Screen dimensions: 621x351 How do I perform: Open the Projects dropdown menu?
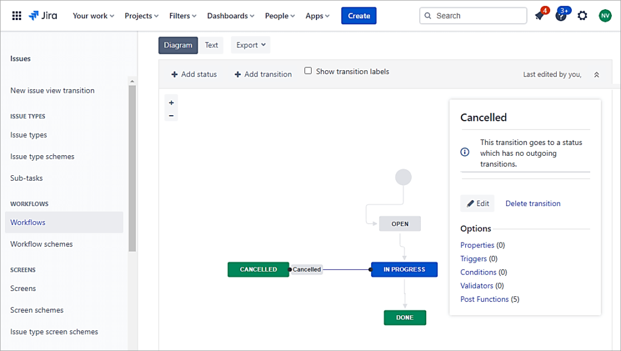[x=141, y=16]
